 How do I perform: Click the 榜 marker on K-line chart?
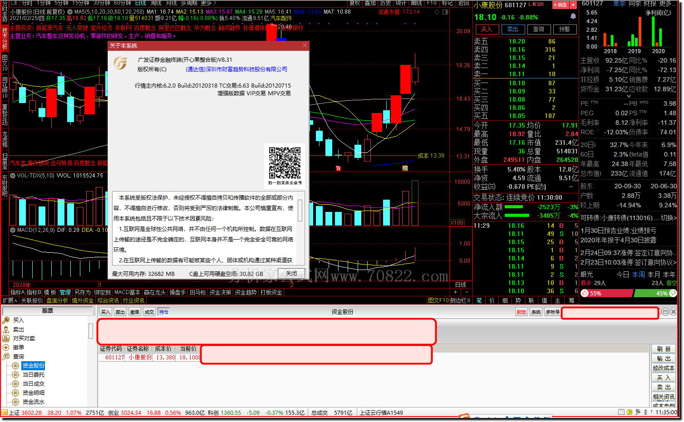405,168
